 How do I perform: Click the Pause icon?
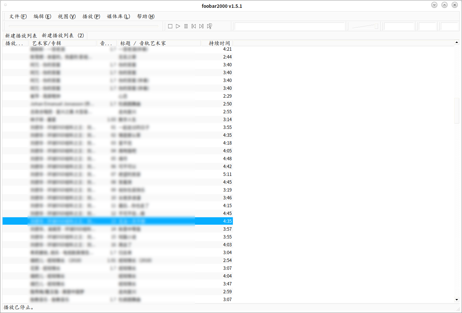tap(186, 26)
